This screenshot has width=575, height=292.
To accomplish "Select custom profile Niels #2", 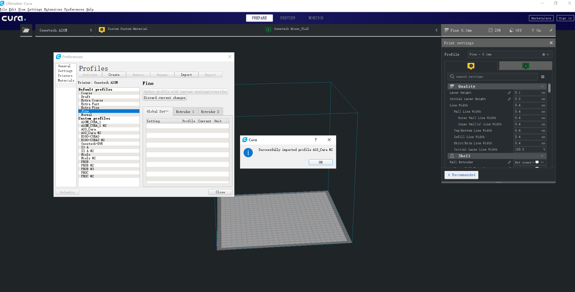I will click(109, 158).
